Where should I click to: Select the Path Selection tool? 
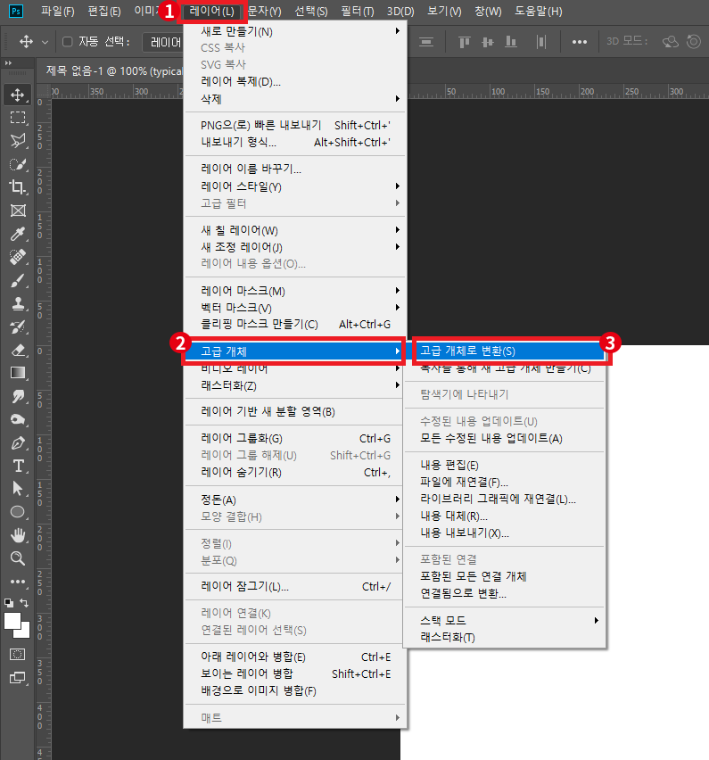pos(18,489)
